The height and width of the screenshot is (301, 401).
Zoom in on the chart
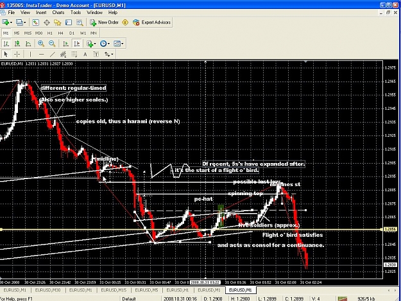[41, 44]
